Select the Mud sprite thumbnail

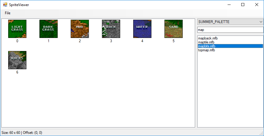click(x=80, y=29)
